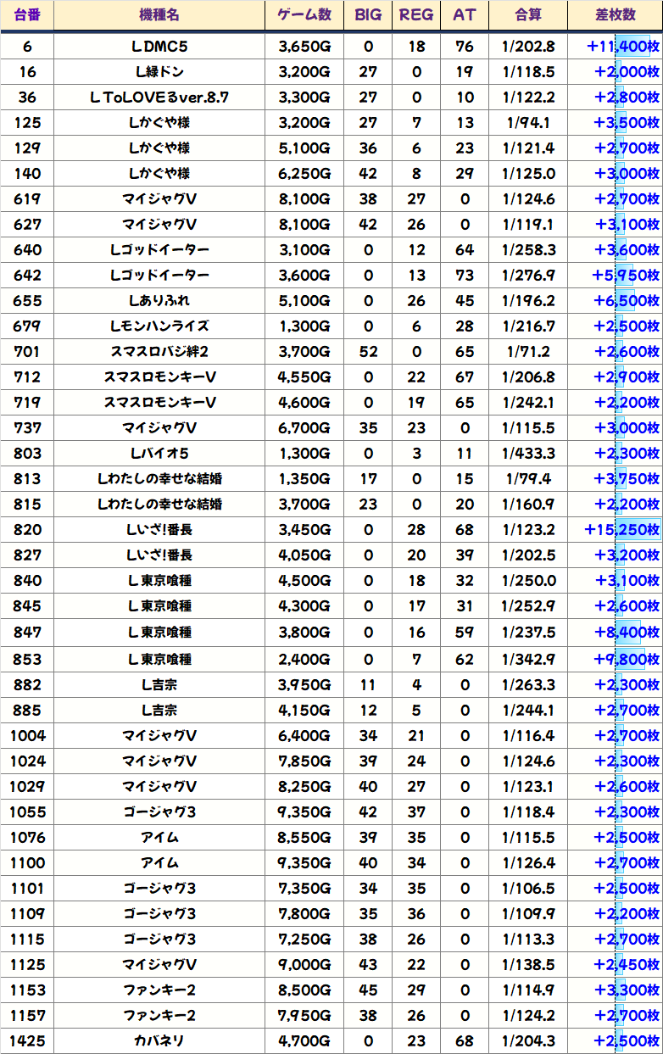Select the +9,800枚 cell

pyautogui.click(x=616, y=659)
